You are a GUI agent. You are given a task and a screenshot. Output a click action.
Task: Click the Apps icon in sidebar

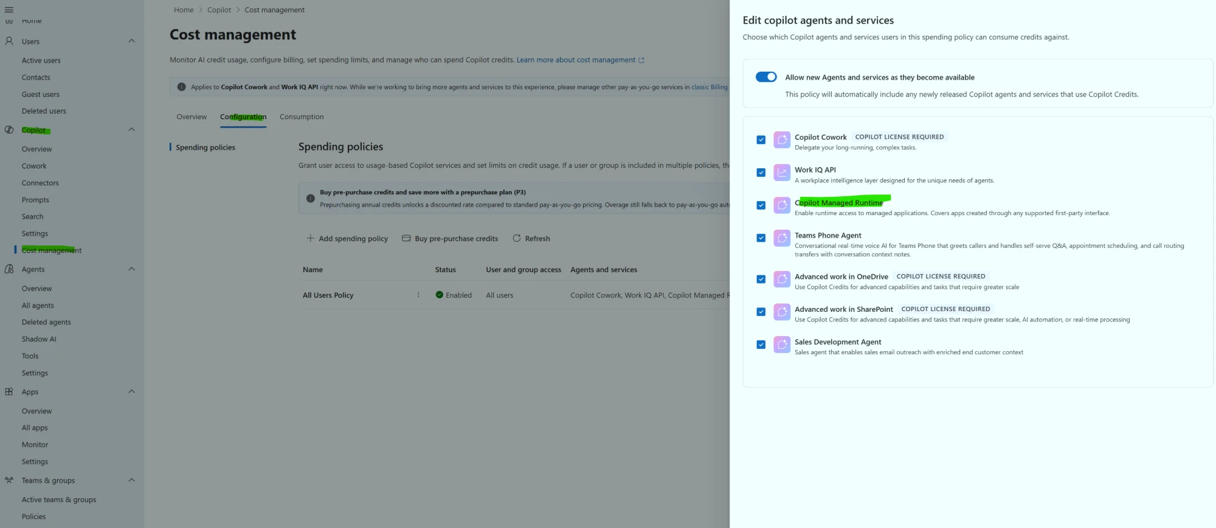pos(9,392)
